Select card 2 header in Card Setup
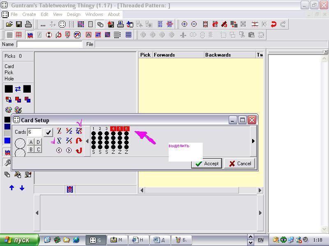This screenshot has width=329, height=246. (100, 128)
